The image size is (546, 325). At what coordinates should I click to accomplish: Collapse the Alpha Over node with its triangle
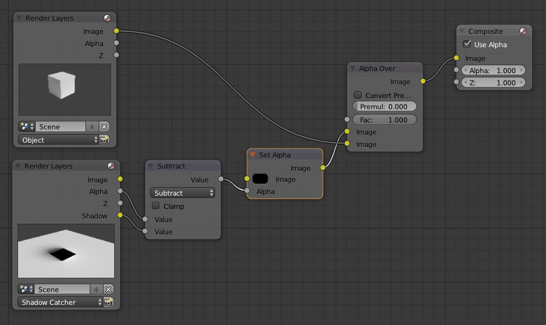tap(352, 68)
